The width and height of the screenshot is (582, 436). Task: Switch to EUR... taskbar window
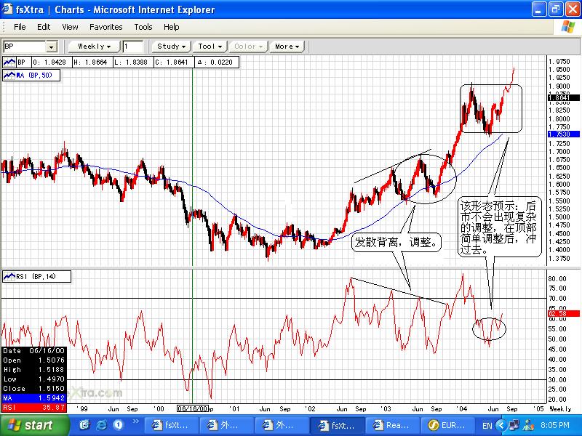point(447,425)
